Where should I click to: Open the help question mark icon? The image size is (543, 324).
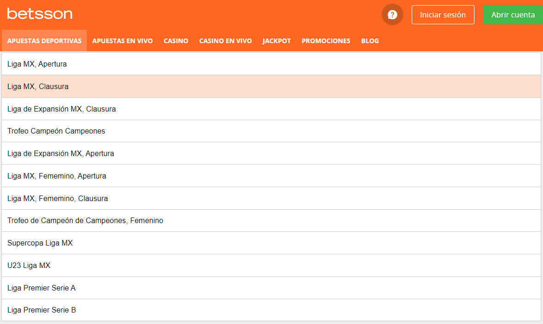tap(392, 15)
